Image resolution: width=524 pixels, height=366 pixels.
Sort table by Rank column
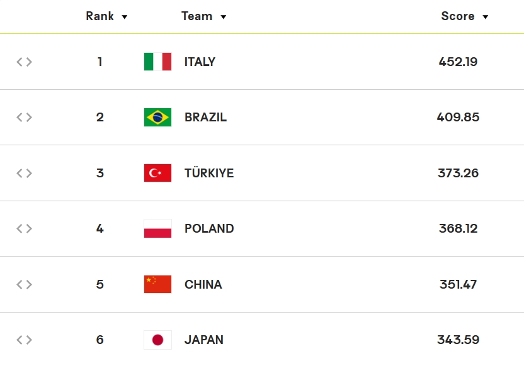106,16
